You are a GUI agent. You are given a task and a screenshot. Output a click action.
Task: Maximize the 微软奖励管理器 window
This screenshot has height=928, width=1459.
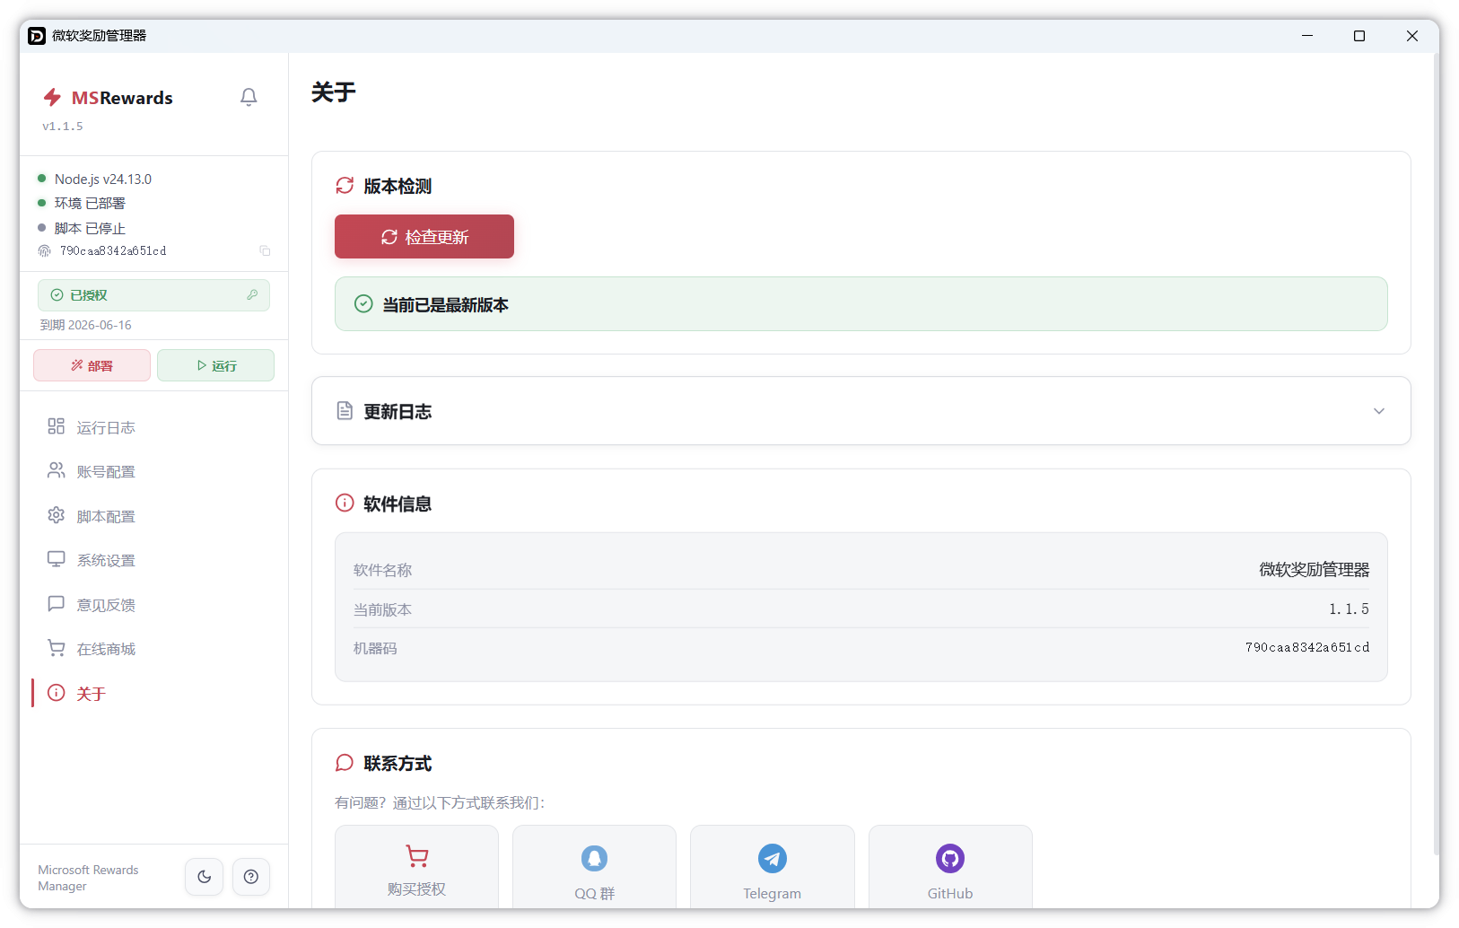[1359, 36]
